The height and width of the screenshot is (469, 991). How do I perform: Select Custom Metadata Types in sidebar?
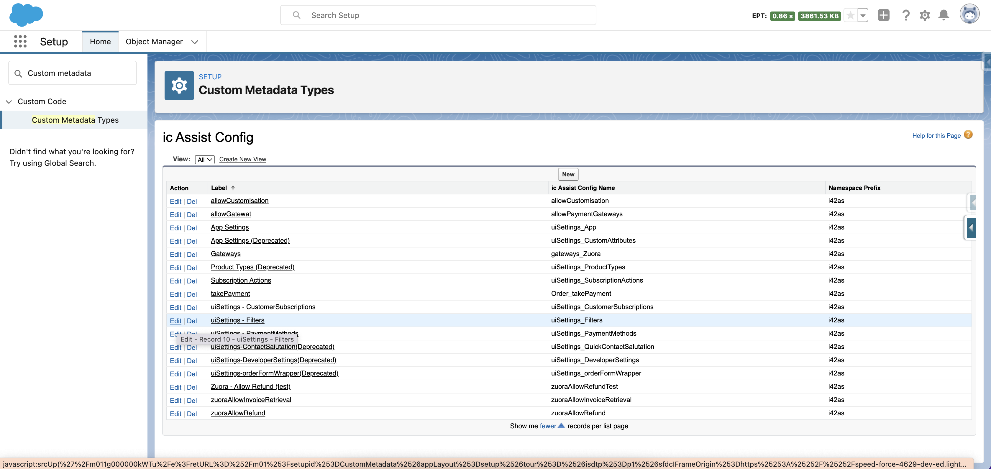(x=75, y=120)
